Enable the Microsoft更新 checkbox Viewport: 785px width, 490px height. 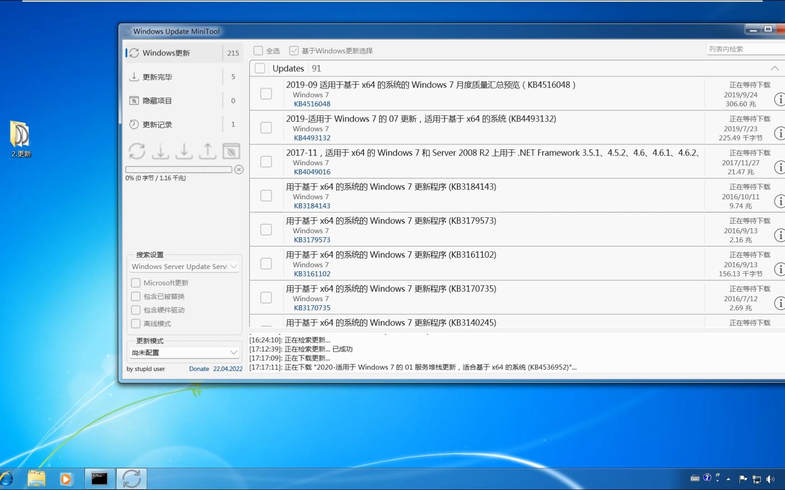point(135,283)
